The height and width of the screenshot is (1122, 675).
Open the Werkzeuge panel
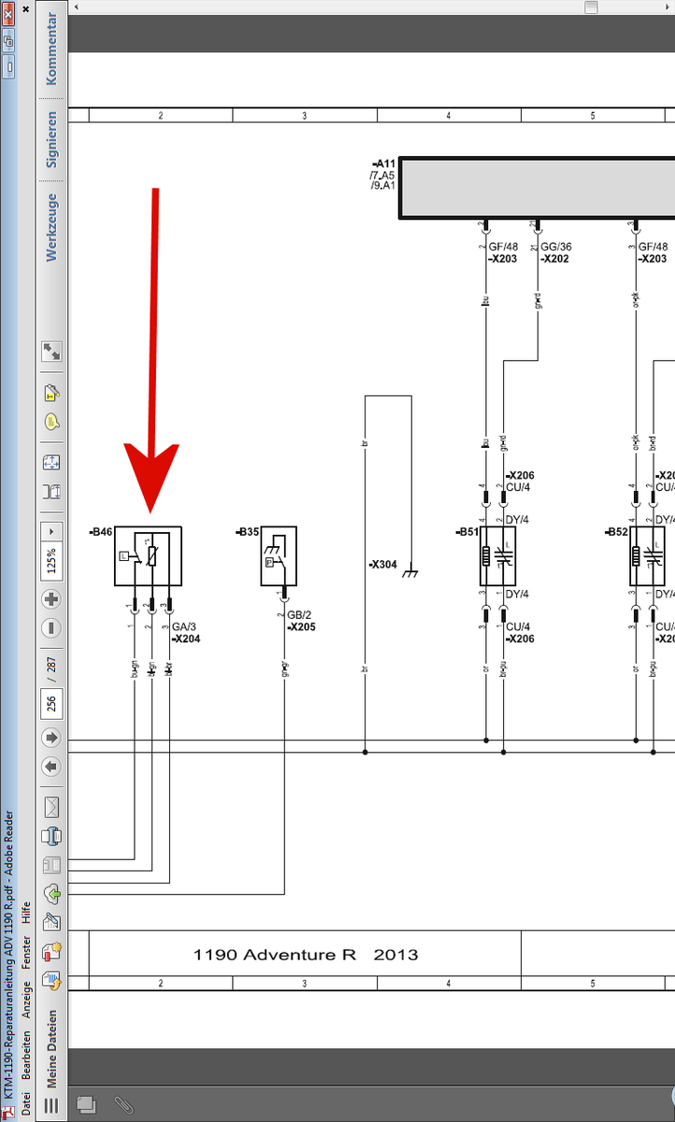[51, 227]
